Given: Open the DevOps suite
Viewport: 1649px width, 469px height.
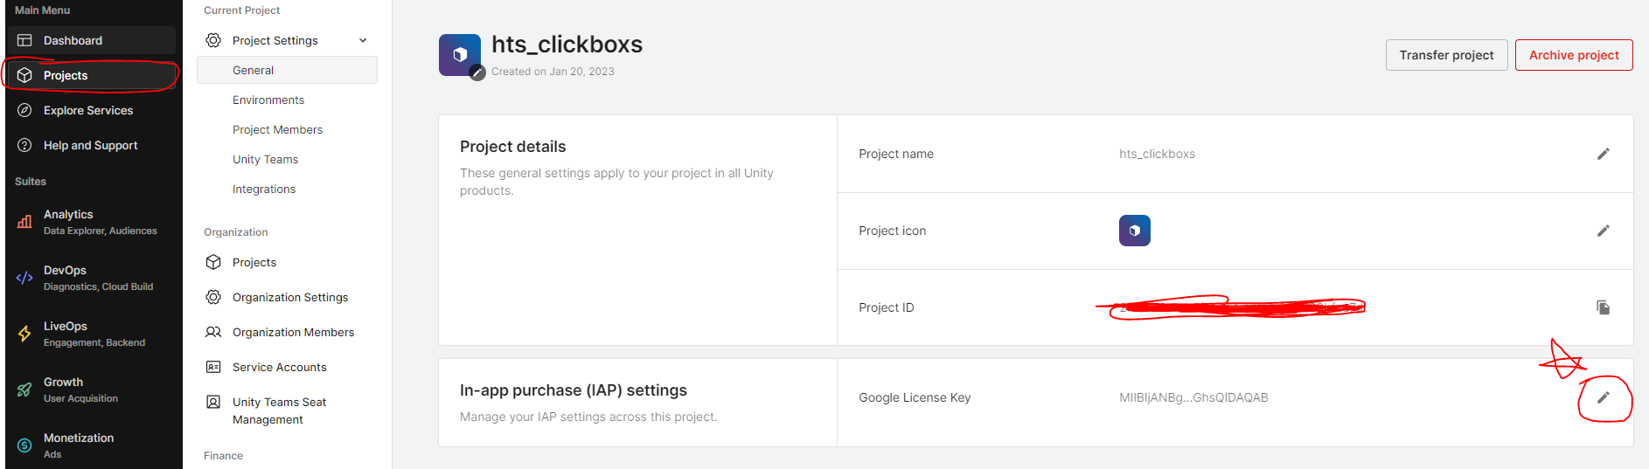Looking at the screenshot, I should tap(92, 278).
